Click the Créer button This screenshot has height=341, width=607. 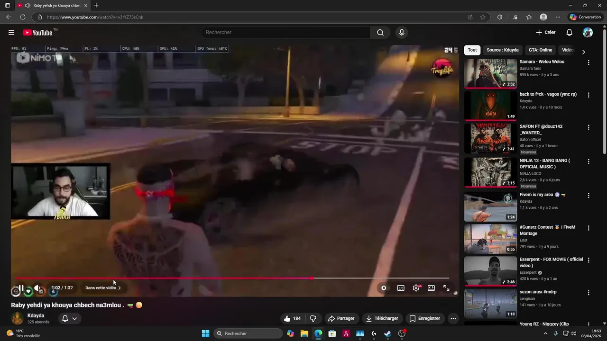point(545,32)
